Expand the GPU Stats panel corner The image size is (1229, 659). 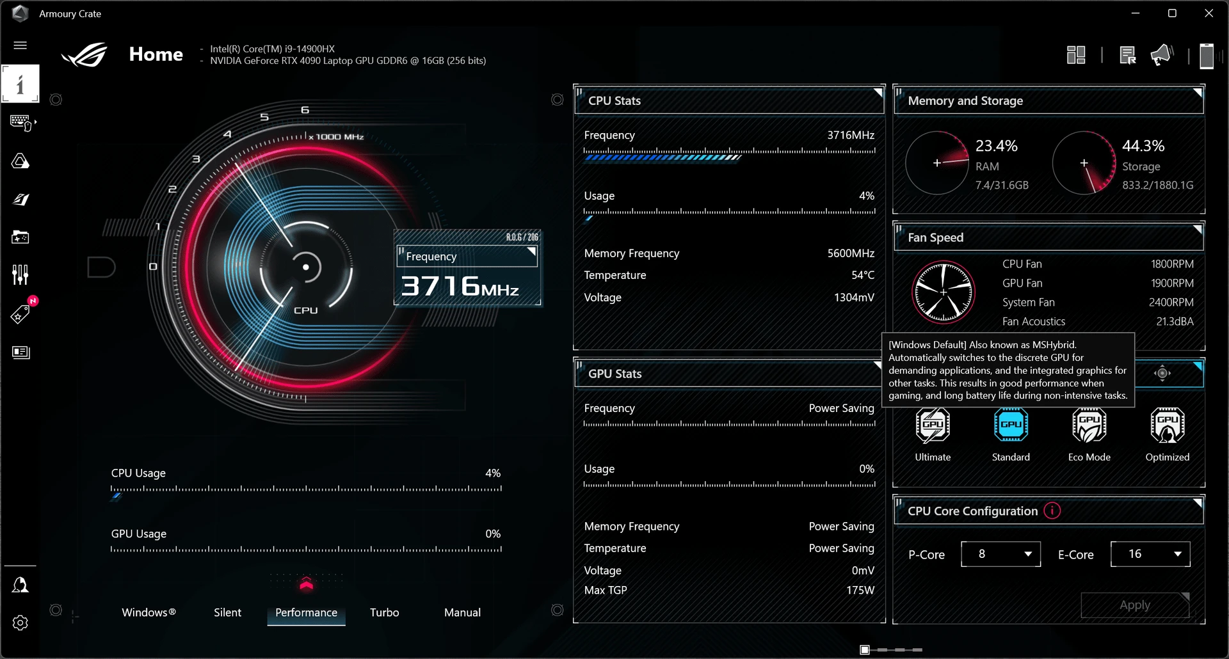[878, 365]
